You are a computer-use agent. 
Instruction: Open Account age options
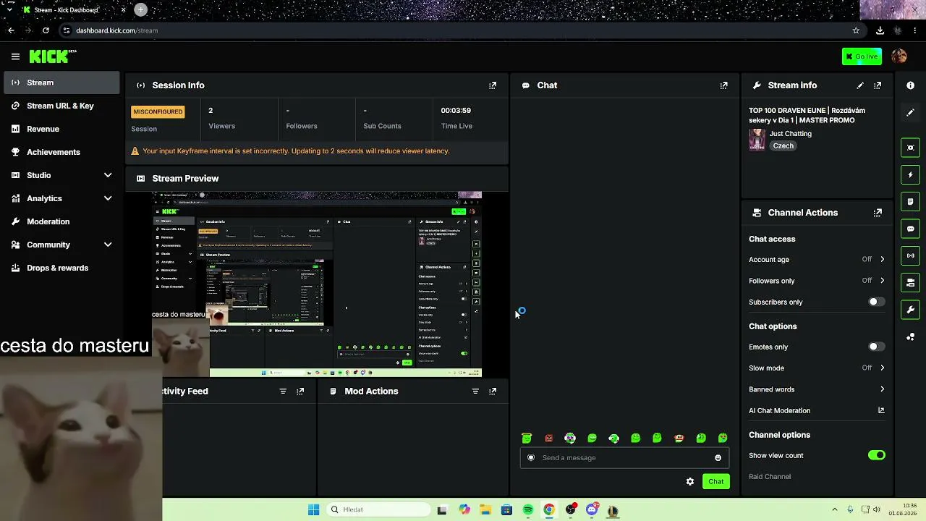(x=817, y=259)
